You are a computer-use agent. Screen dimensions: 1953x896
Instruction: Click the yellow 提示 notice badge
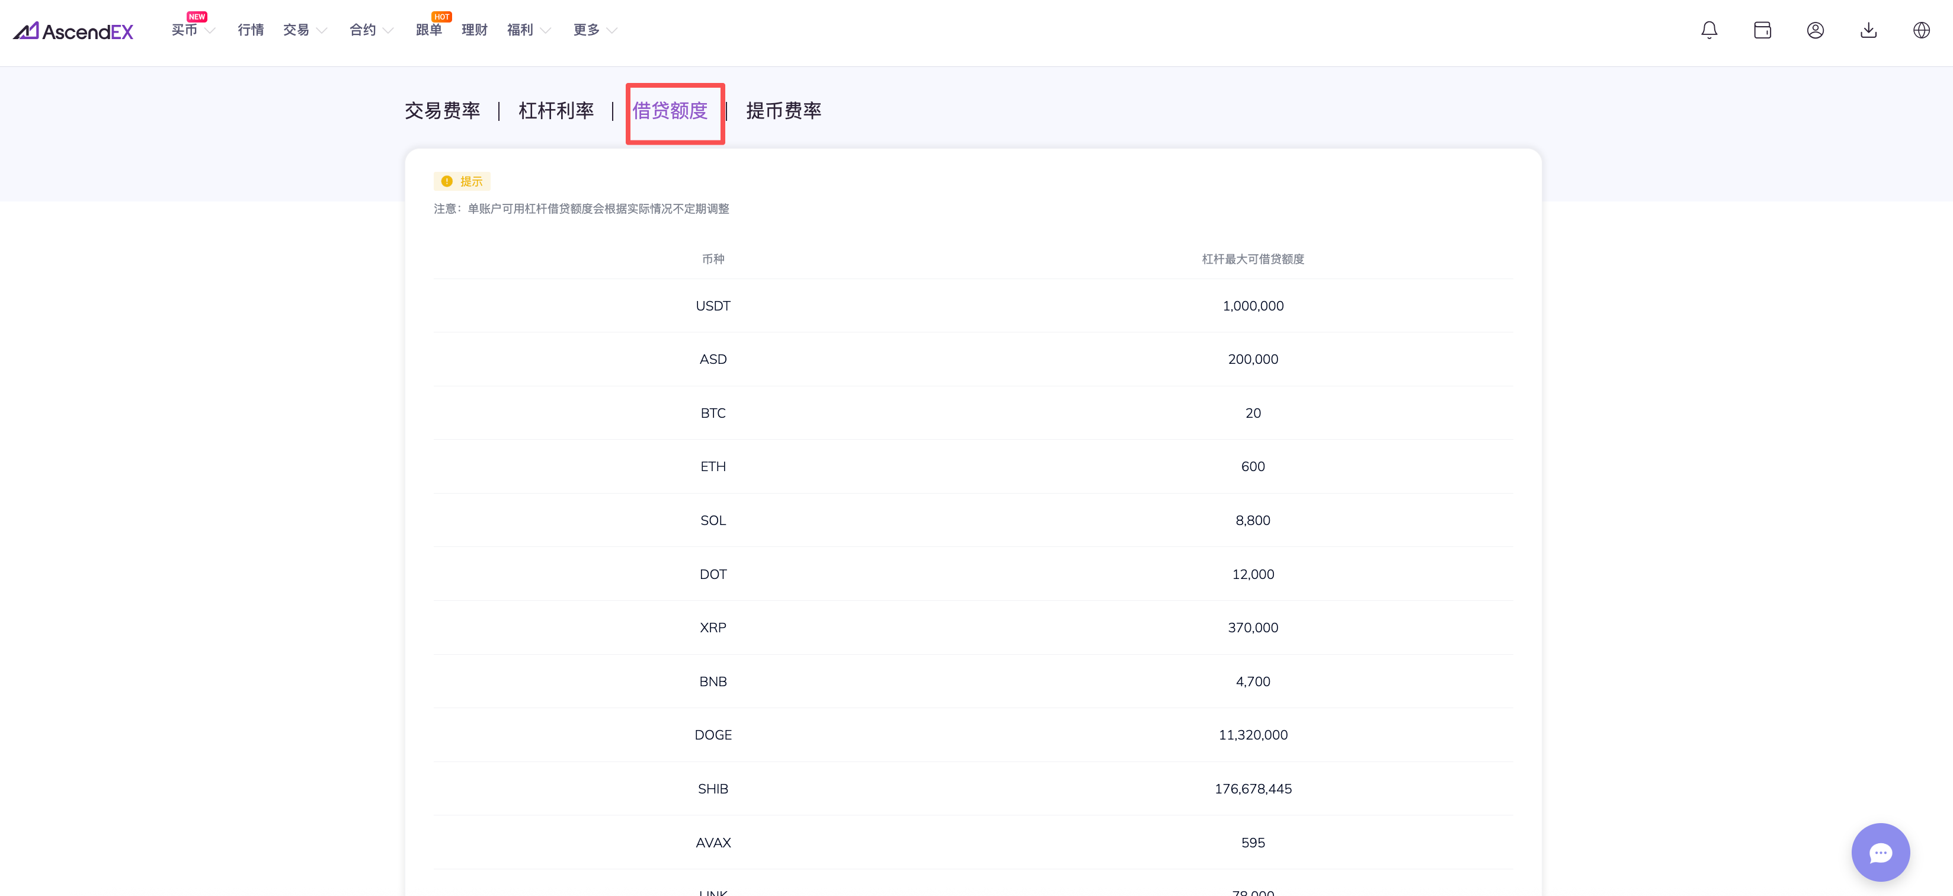click(x=462, y=181)
